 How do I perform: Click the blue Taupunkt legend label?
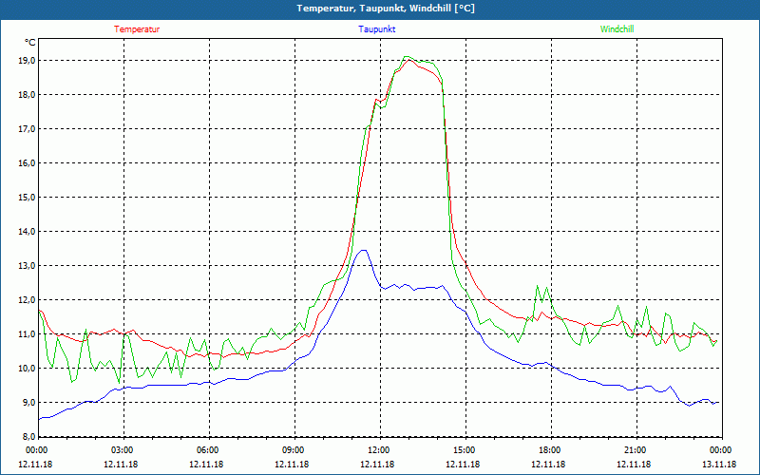[377, 29]
